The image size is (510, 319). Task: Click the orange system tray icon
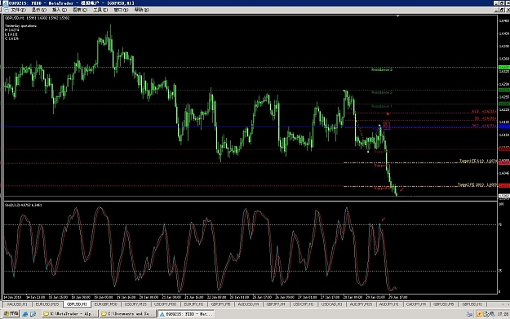(x=480, y=314)
